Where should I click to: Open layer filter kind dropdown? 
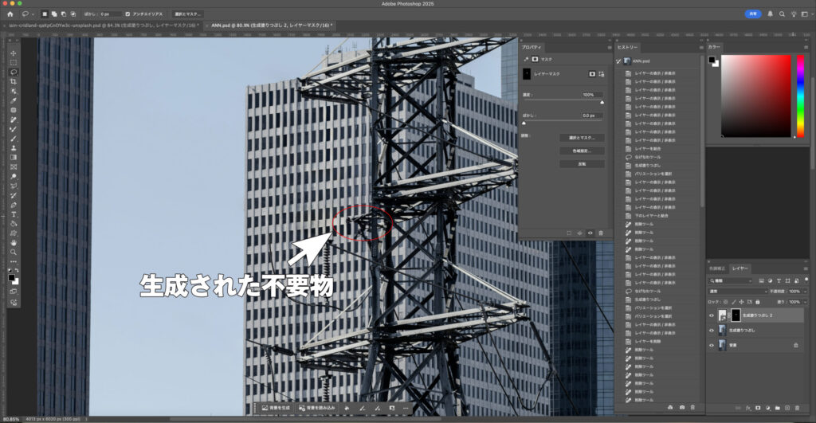(x=731, y=281)
